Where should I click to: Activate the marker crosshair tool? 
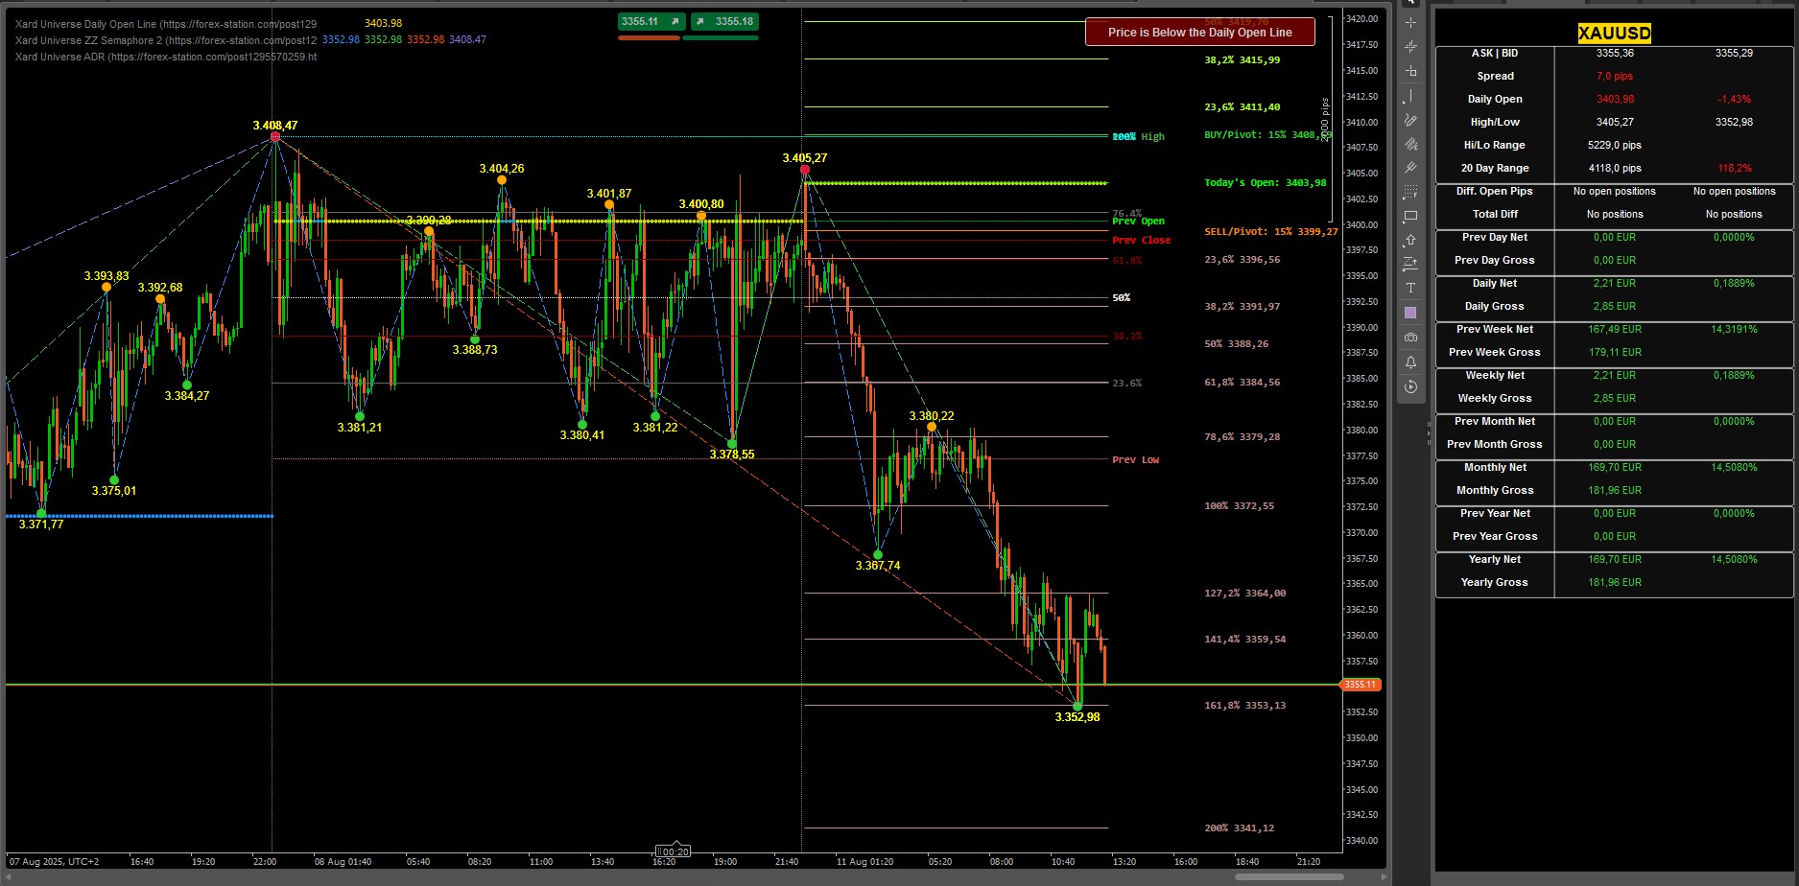click(x=1410, y=46)
